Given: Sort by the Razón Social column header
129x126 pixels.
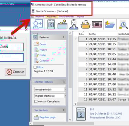Looking at the screenshot, I should (123, 34).
